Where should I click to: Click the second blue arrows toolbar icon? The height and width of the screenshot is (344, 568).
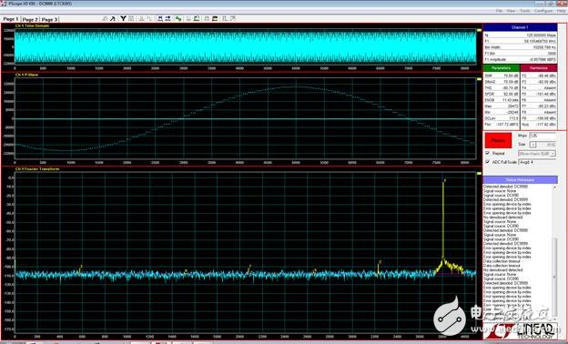[167, 18]
